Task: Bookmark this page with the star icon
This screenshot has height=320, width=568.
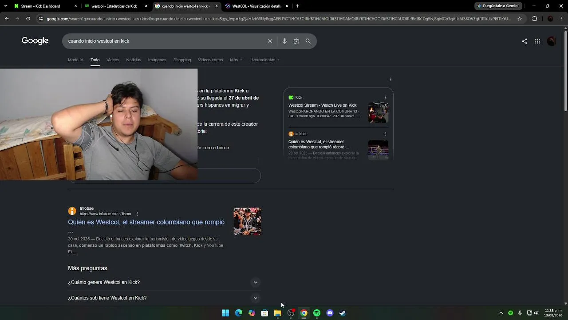Action: click(520, 19)
